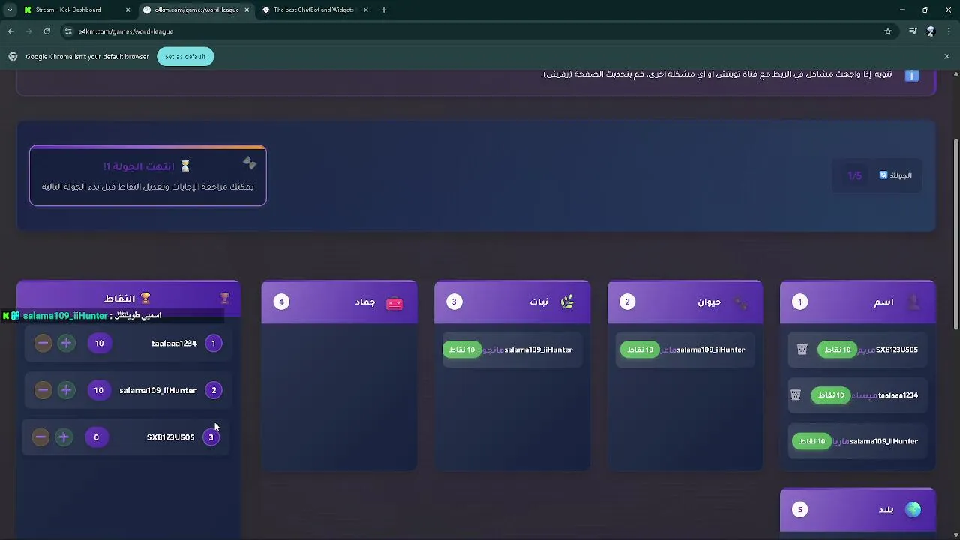Click the hourglass icon in round-ended notice
This screenshot has width=960, height=540.
185,166
